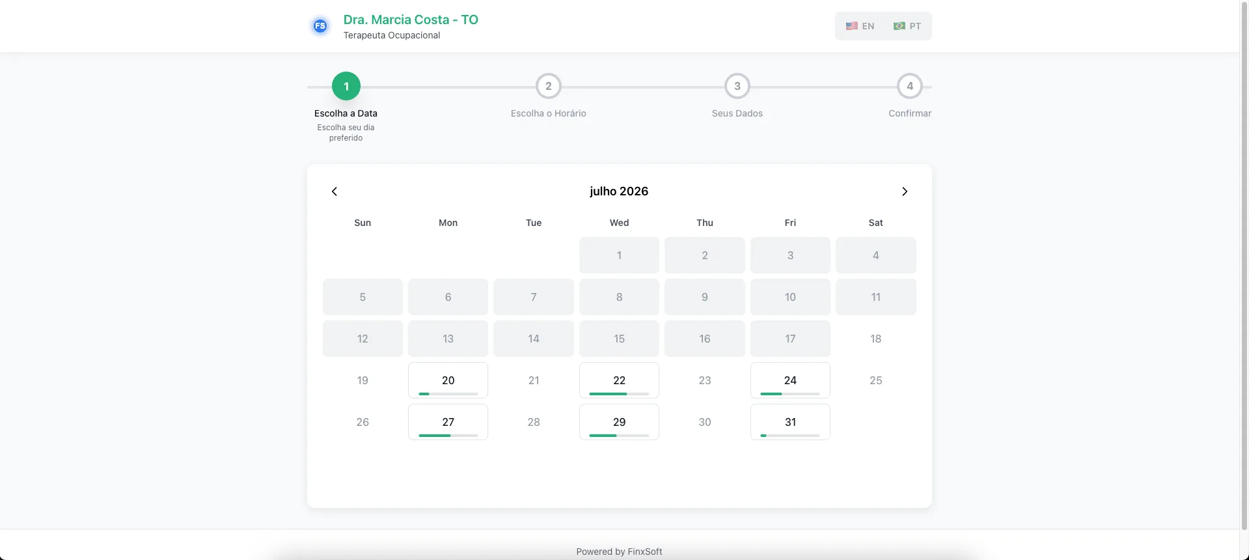
Task: Select step 2 circle Escolha o Horário
Action: [x=549, y=86]
